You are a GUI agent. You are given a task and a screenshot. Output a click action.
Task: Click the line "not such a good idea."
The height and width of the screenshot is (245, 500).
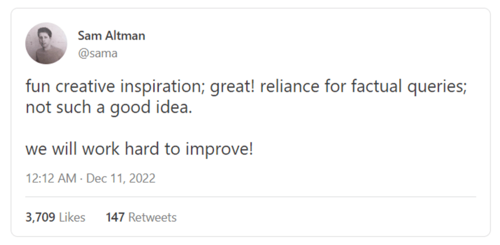108,107
